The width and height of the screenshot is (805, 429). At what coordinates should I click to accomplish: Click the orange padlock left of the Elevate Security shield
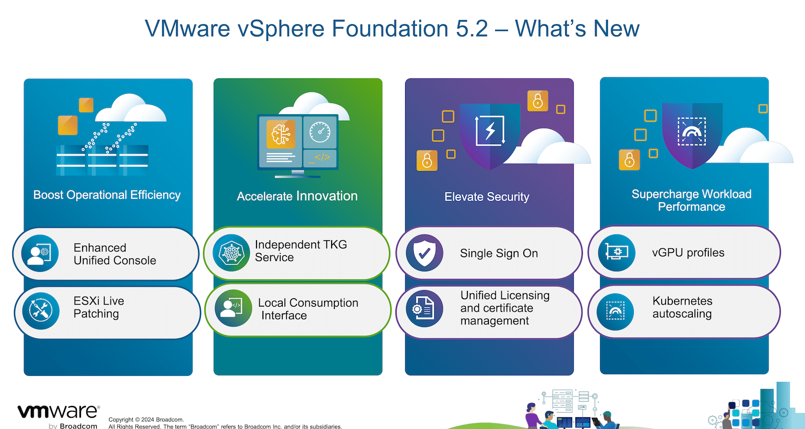click(x=427, y=160)
